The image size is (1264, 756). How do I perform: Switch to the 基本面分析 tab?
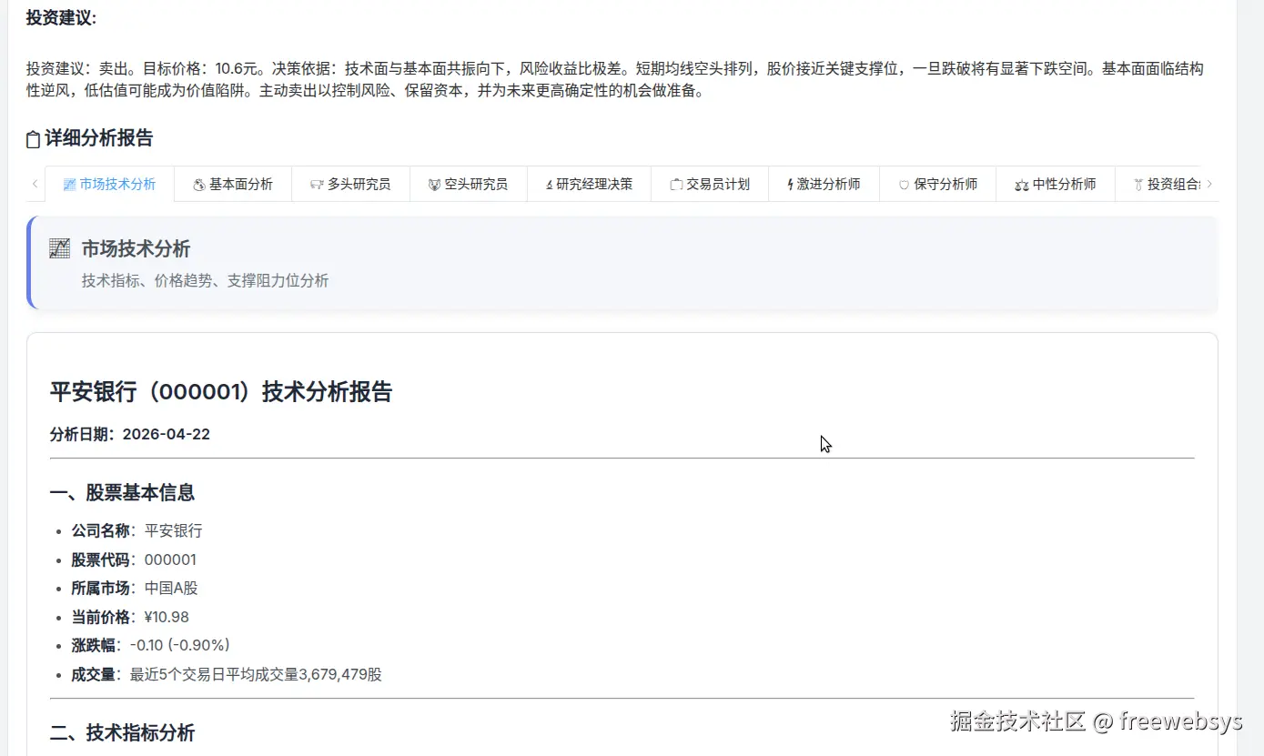(x=233, y=184)
